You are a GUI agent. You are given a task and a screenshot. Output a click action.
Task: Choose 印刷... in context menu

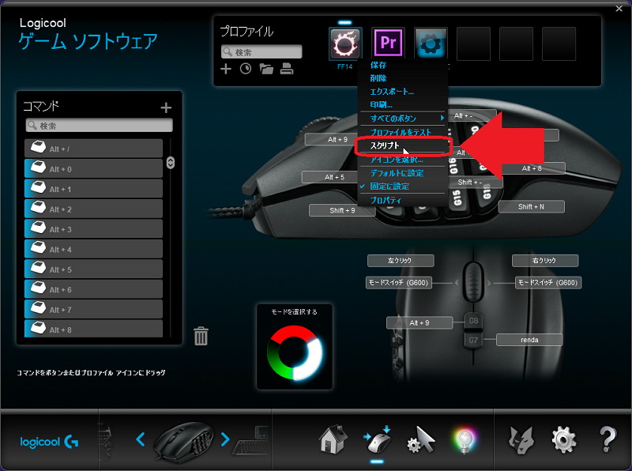pyautogui.click(x=382, y=105)
